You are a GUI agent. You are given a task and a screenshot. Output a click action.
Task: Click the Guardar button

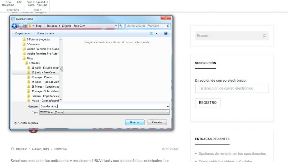click(x=135, y=122)
